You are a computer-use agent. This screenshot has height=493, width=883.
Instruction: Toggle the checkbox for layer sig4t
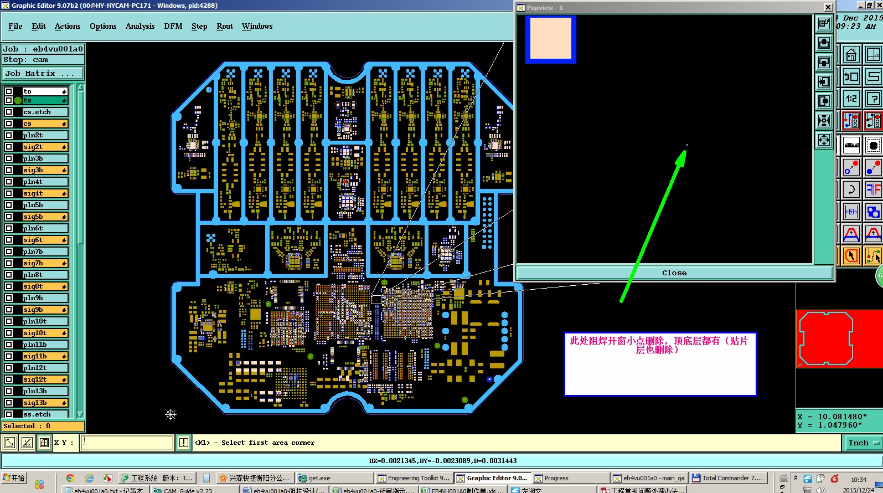coord(9,193)
